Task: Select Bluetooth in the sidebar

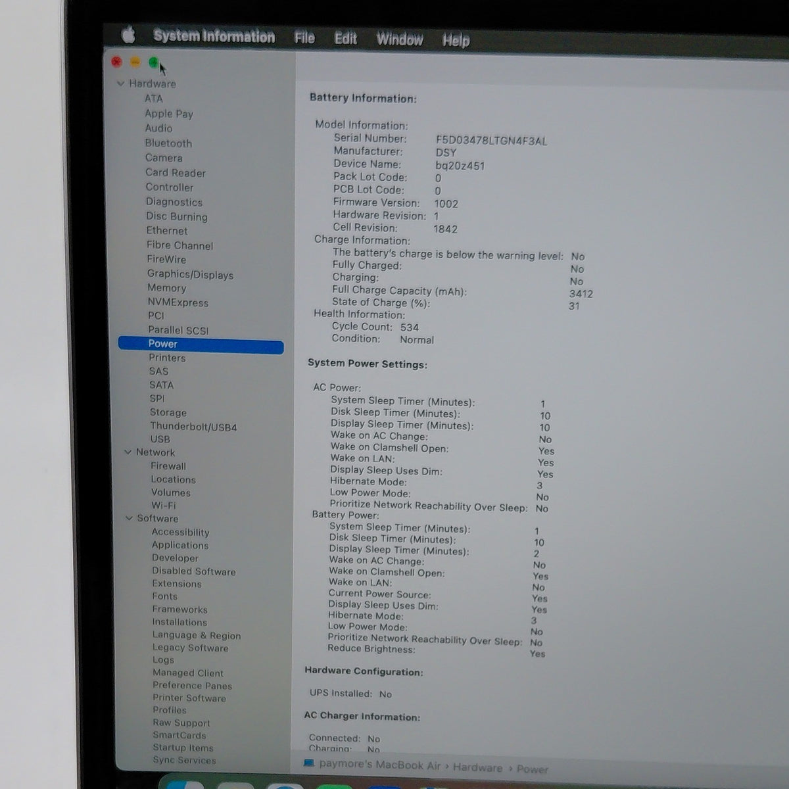Action: [x=168, y=143]
